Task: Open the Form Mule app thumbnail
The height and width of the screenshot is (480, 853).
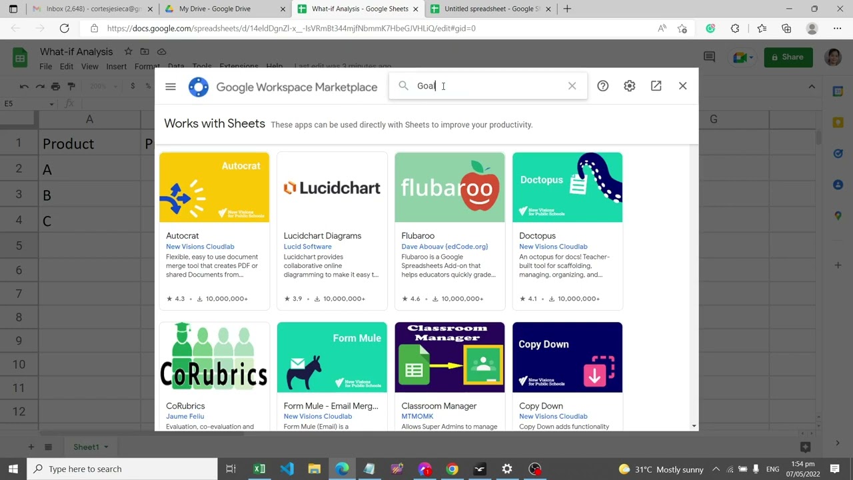Action: 332,357
